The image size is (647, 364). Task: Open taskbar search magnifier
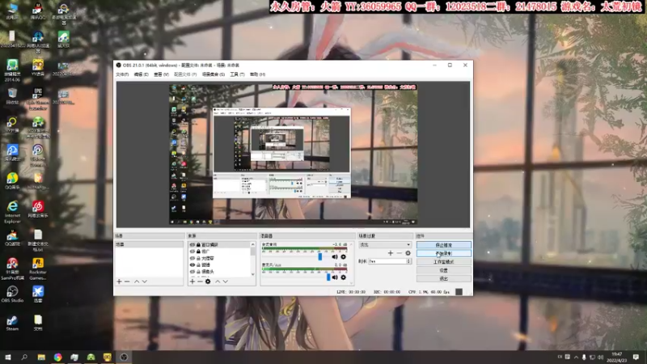click(x=24, y=357)
